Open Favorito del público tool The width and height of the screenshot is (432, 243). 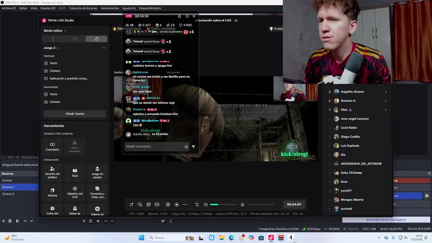[x=52, y=172]
